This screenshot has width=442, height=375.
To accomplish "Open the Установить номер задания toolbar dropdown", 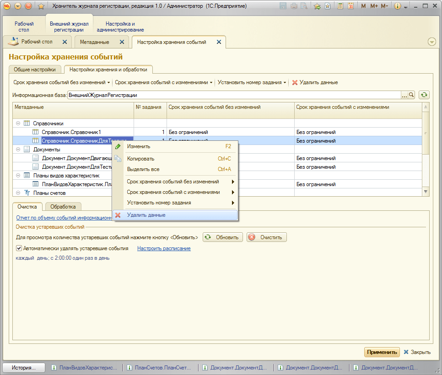I will point(252,83).
